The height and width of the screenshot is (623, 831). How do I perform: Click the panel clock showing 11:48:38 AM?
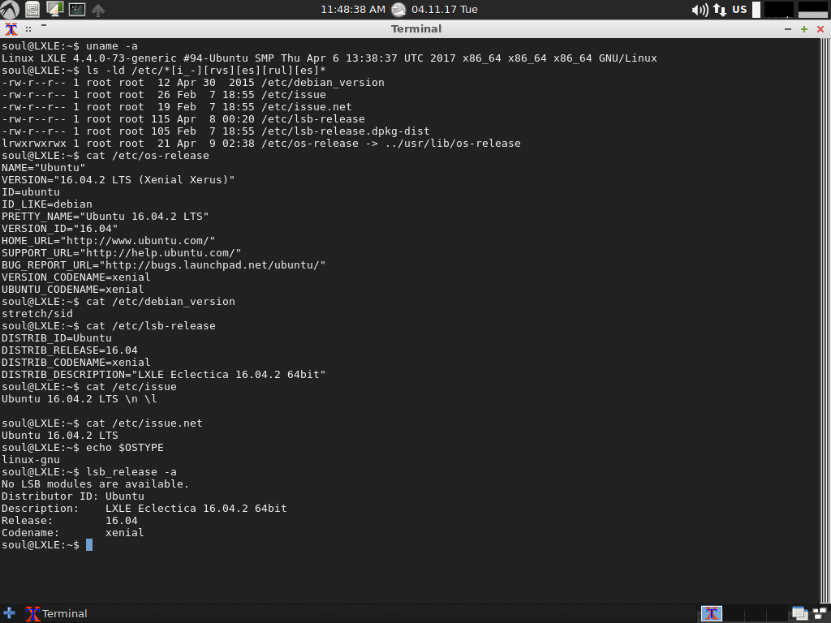[353, 10]
